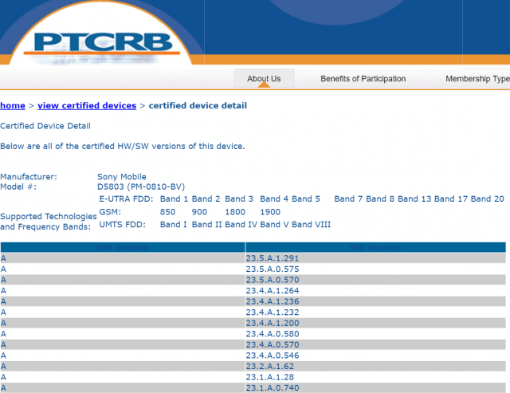The height and width of the screenshot is (393, 510).
Task: Click HW version A beside 23.5.A.1.291
Action: (4, 258)
